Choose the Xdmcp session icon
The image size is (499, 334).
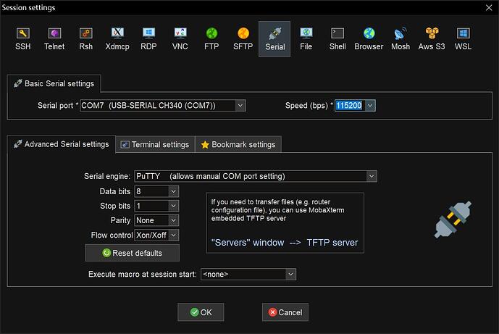tap(117, 39)
